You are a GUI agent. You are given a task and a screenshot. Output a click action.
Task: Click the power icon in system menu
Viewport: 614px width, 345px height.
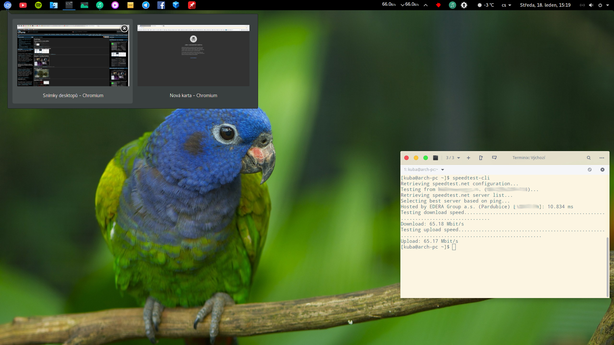600,5
